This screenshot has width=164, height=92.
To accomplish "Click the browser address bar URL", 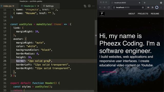I will pyautogui.click(x=123, y=7).
